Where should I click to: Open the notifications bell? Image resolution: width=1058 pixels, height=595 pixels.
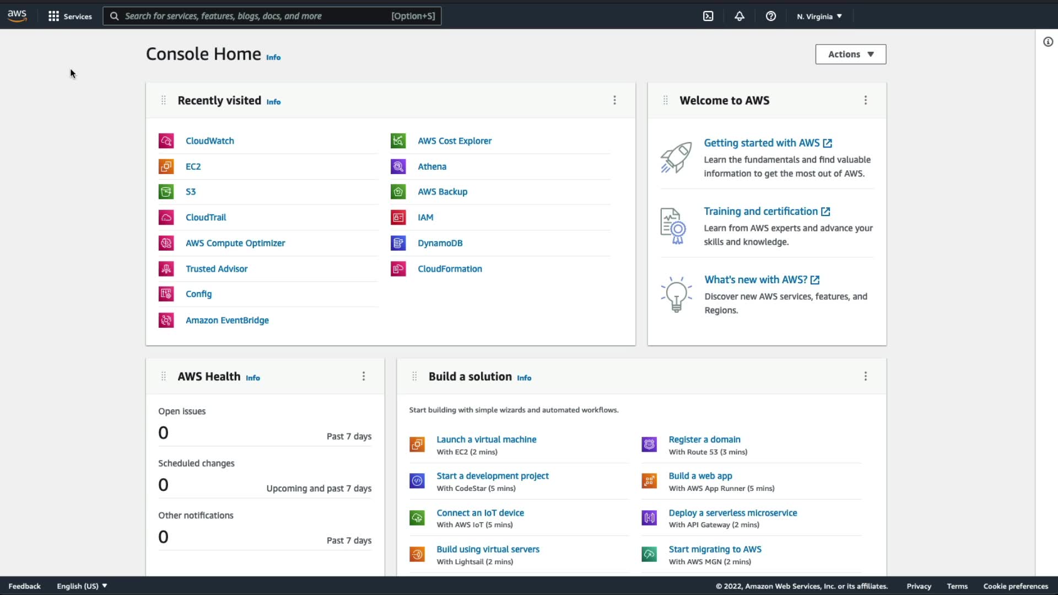[x=739, y=16]
